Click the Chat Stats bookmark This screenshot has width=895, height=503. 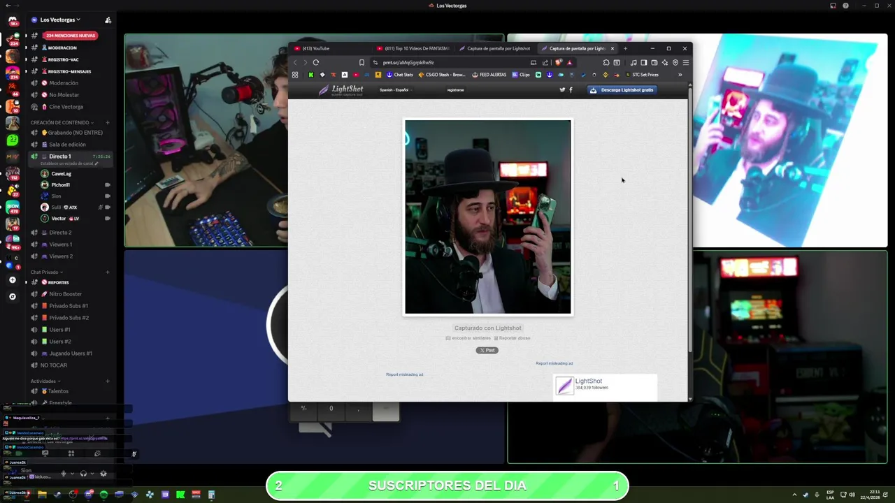pos(400,75)
